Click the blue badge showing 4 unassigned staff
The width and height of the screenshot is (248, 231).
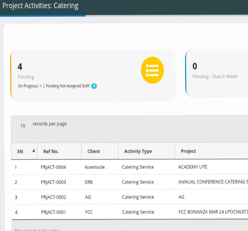click(x=94, y=86)
